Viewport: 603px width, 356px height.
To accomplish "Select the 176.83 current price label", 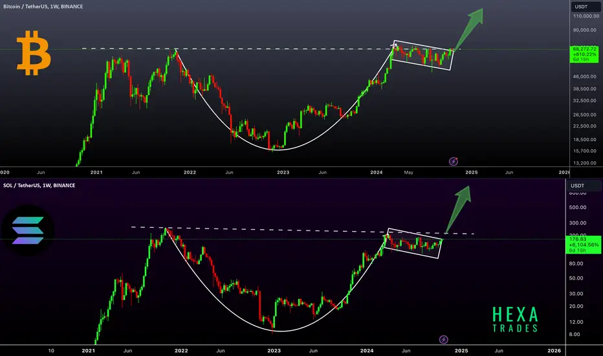I will [x=583, y=245].
